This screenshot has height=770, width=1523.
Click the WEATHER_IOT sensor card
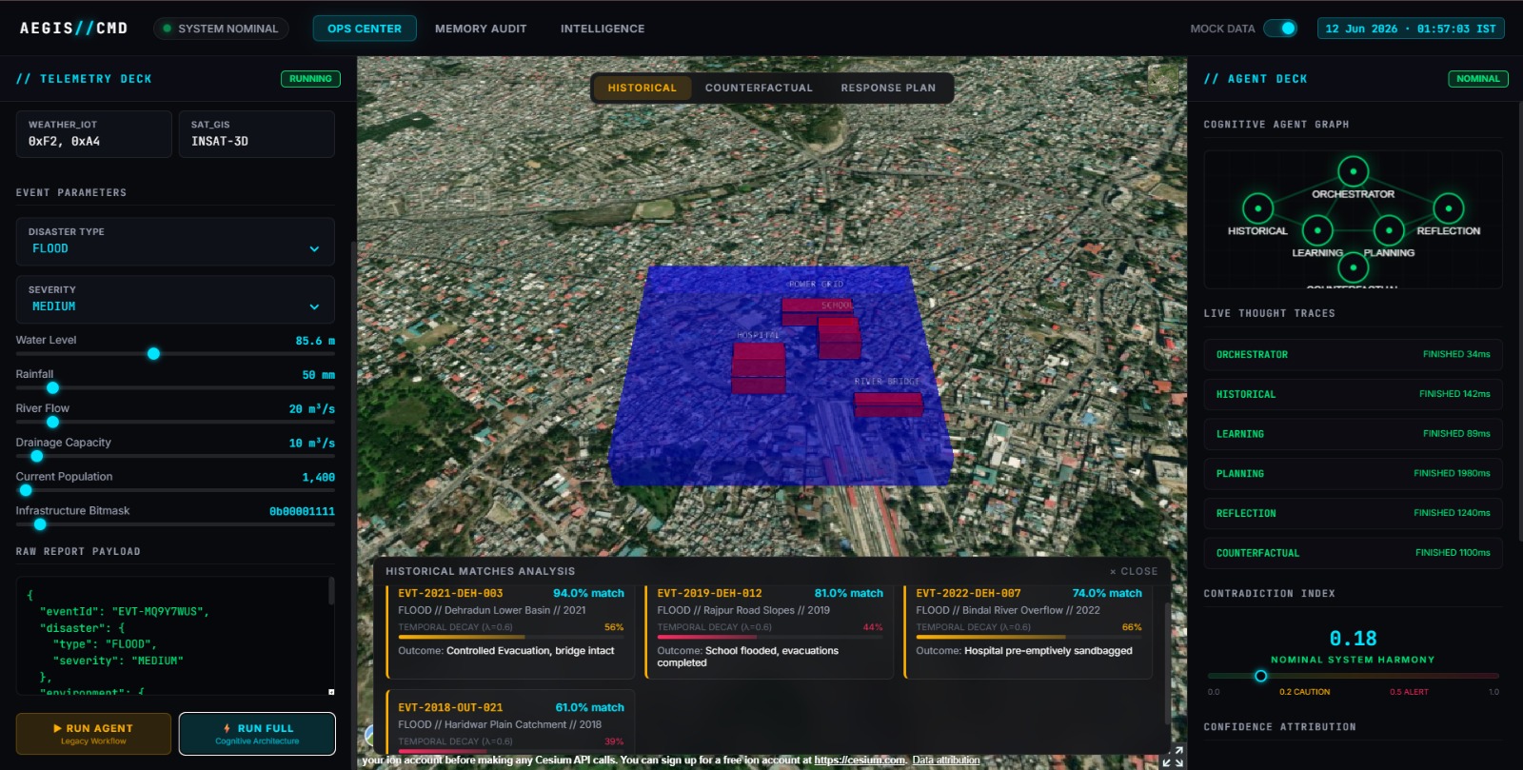tap(93, 133)
